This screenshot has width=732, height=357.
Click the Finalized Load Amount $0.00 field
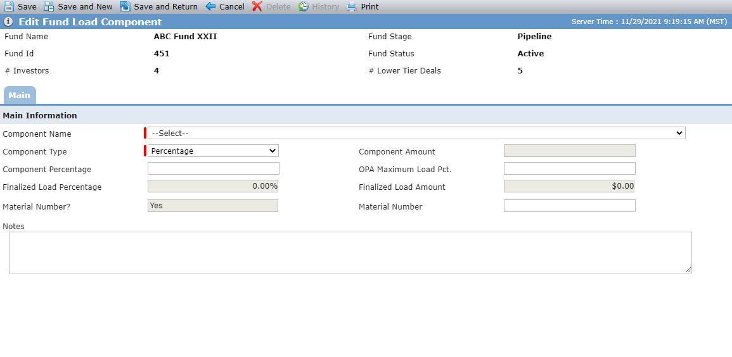point(569,186)
